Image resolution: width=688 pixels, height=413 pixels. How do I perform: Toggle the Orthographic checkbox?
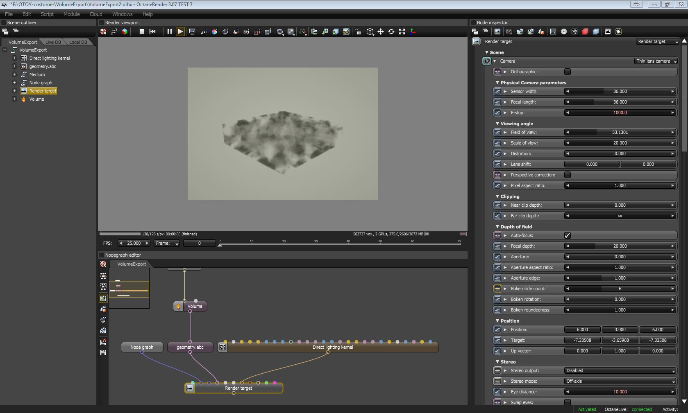(x=568, y=72)
